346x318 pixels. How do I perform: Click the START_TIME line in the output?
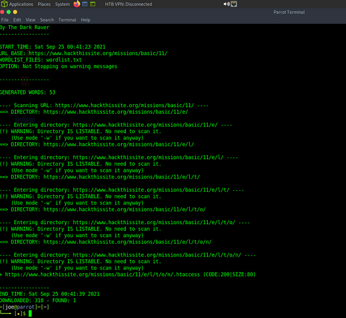[x=52, y=47]
